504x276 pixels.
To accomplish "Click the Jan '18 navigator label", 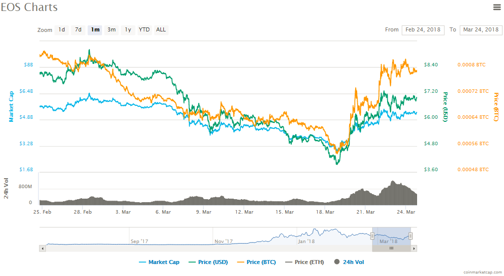I will coord(306,241).
